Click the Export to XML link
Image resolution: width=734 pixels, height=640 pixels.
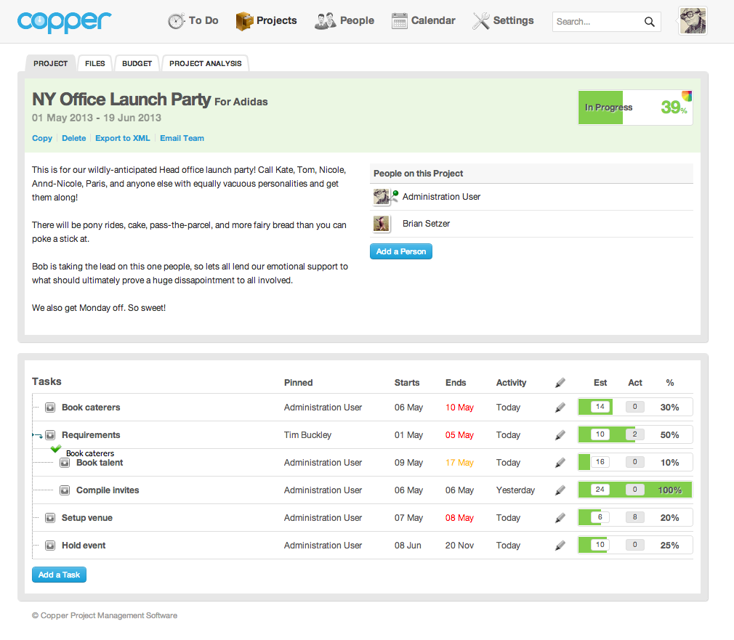point(122,138)
